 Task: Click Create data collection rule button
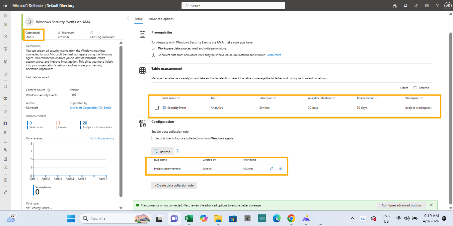[x=174, y=186]
